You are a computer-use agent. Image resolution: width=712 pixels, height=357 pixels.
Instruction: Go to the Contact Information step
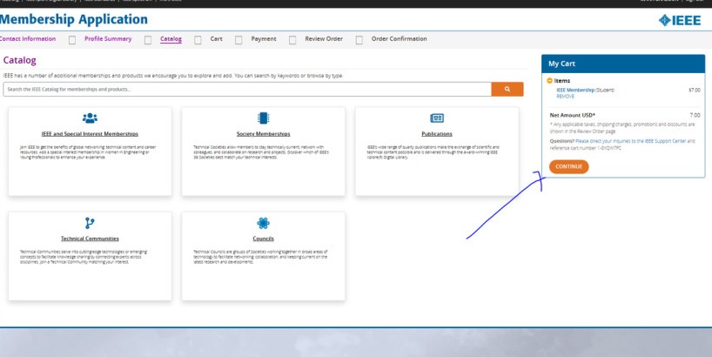coord(28,39)
